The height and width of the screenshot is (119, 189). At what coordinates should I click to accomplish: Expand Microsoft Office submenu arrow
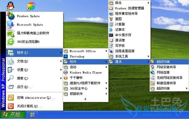(106, 51)
